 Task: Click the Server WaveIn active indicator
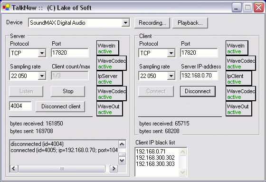107,48
